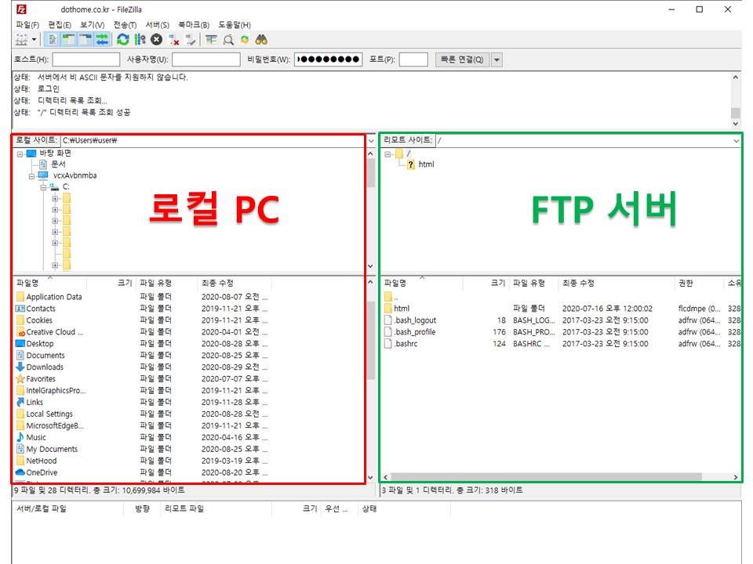This screenshot has height=564, width=753.
Task: Open Site Manager dropdown arrow
Action: click(x=34, y=40)
